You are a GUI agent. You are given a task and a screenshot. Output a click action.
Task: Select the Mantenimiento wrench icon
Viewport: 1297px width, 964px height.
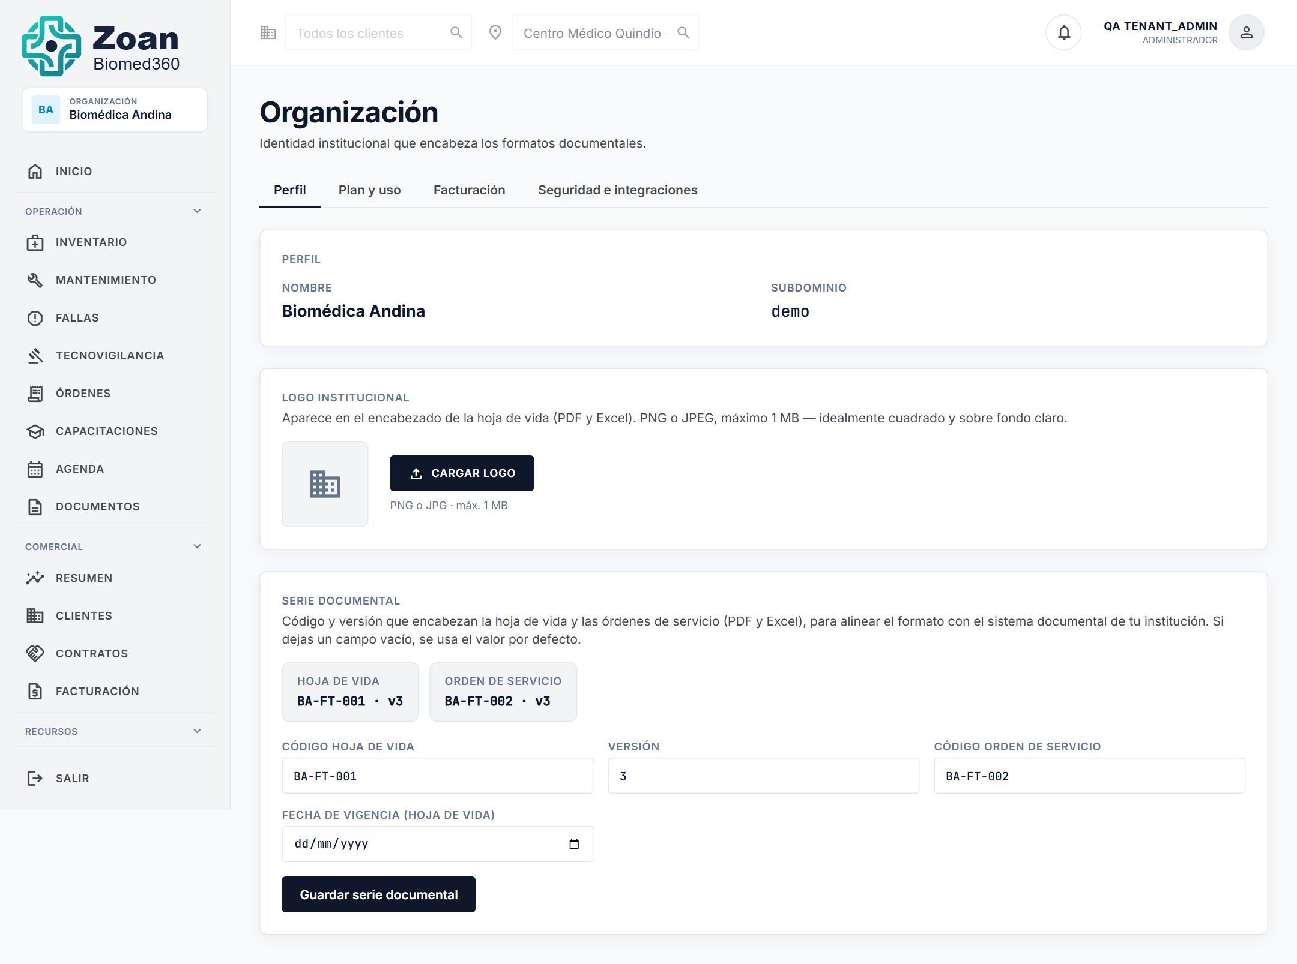coord(35,280)
